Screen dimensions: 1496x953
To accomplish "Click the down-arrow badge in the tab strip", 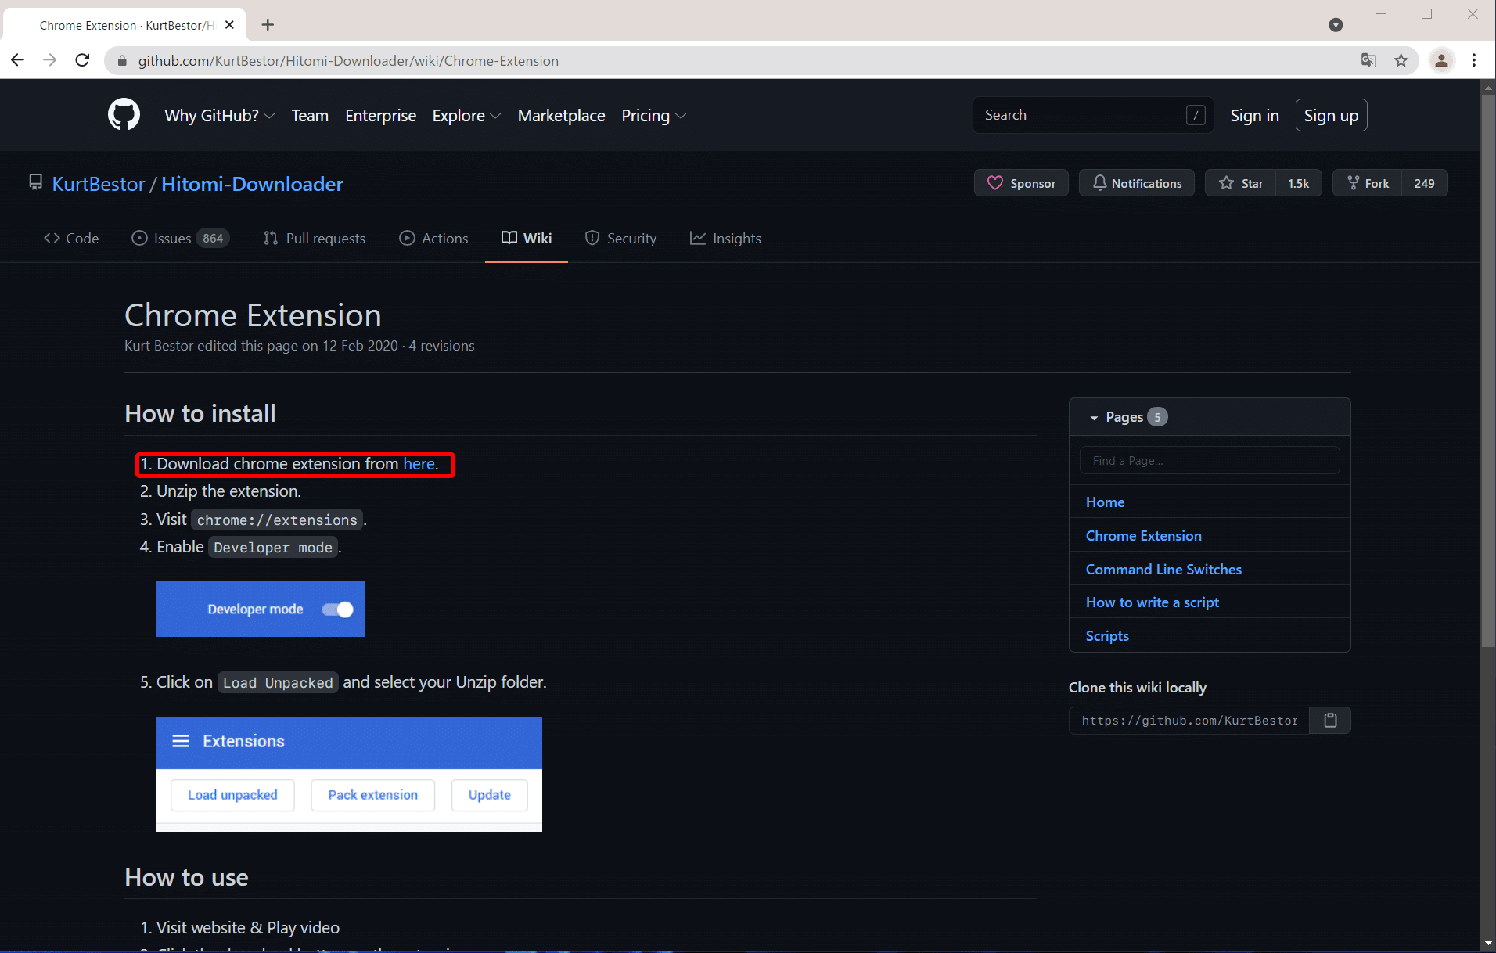I will [x=1336, y=25].
